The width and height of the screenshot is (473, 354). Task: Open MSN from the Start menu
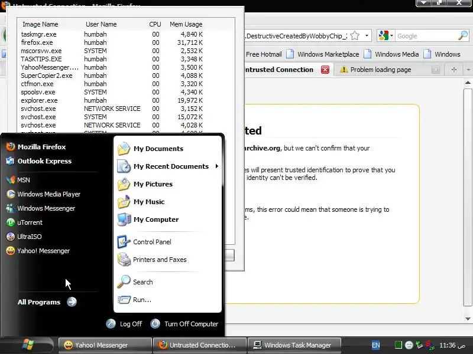18,180
